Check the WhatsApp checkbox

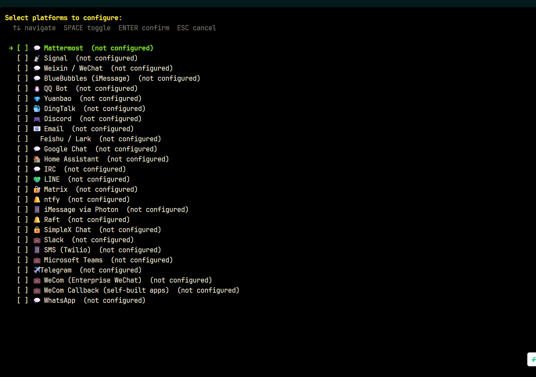(x=22, y=300)
